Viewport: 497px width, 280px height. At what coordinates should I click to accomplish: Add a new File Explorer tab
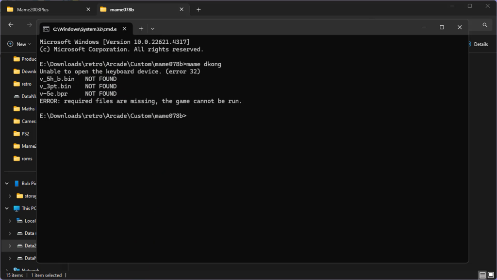pos(199,10)
